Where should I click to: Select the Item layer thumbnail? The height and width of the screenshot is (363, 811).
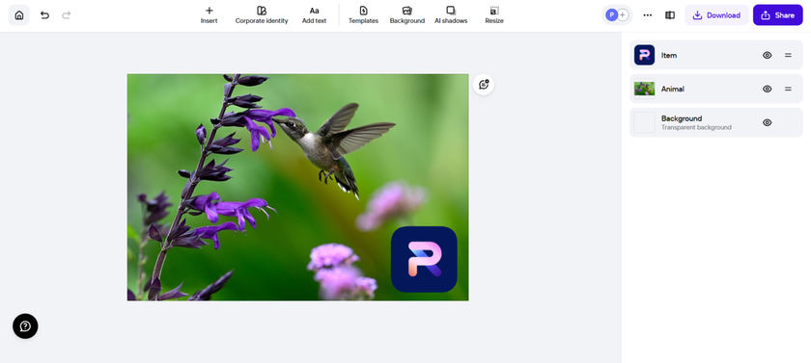click(645, 55)
